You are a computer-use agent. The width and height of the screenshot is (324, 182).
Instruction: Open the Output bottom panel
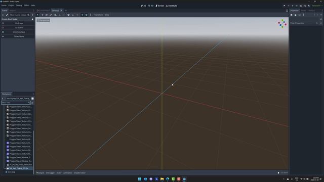click(40, 173)
